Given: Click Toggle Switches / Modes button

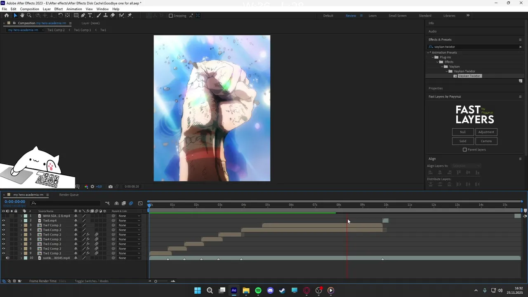Looking at the screenshot, I should pyautogui.click(x=92, y=281).
